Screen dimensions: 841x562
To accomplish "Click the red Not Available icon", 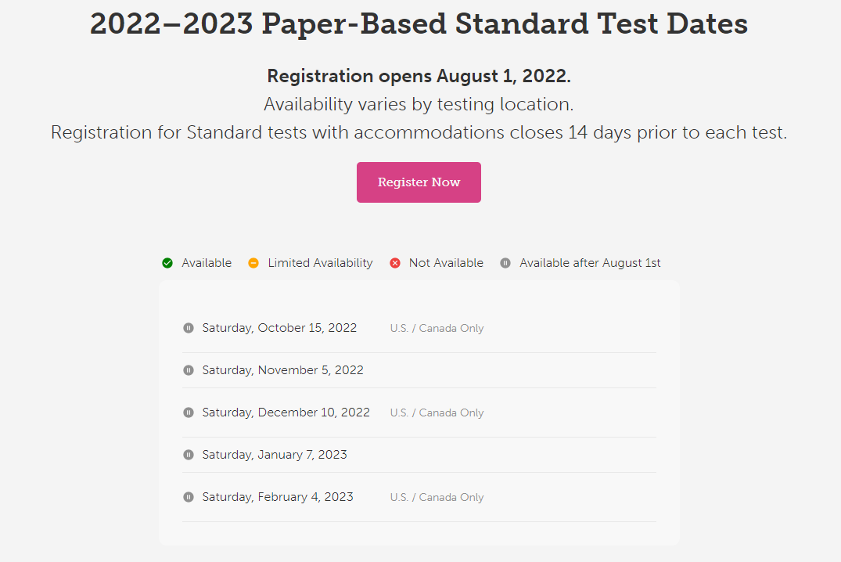I will 395,263.
